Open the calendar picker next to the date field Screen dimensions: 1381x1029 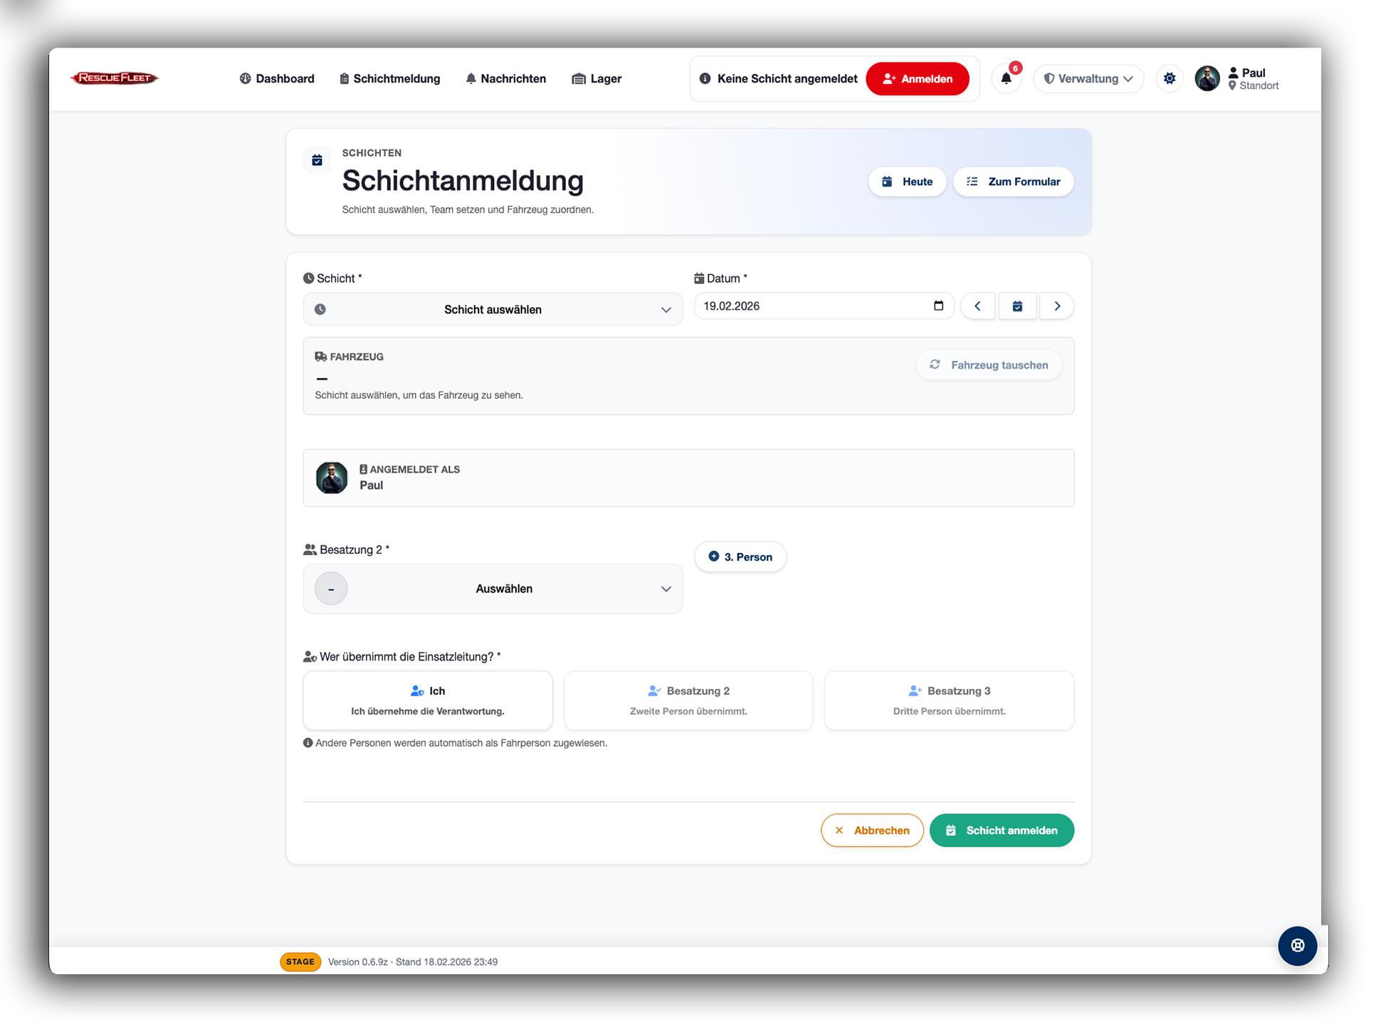pos(1017,306)
